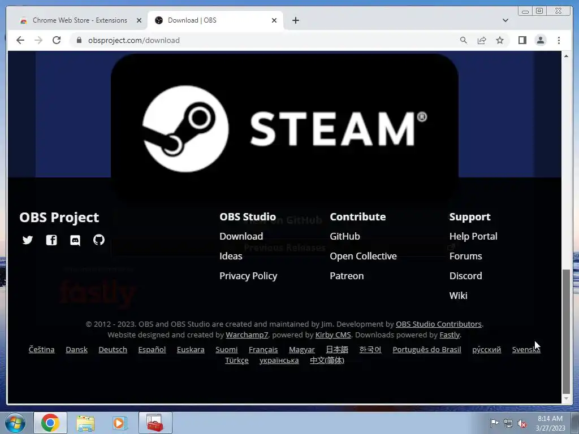Expand the tab search dropdown arrow
The height and width of the screenshot is (434, 579).
(x=505, y=20)
